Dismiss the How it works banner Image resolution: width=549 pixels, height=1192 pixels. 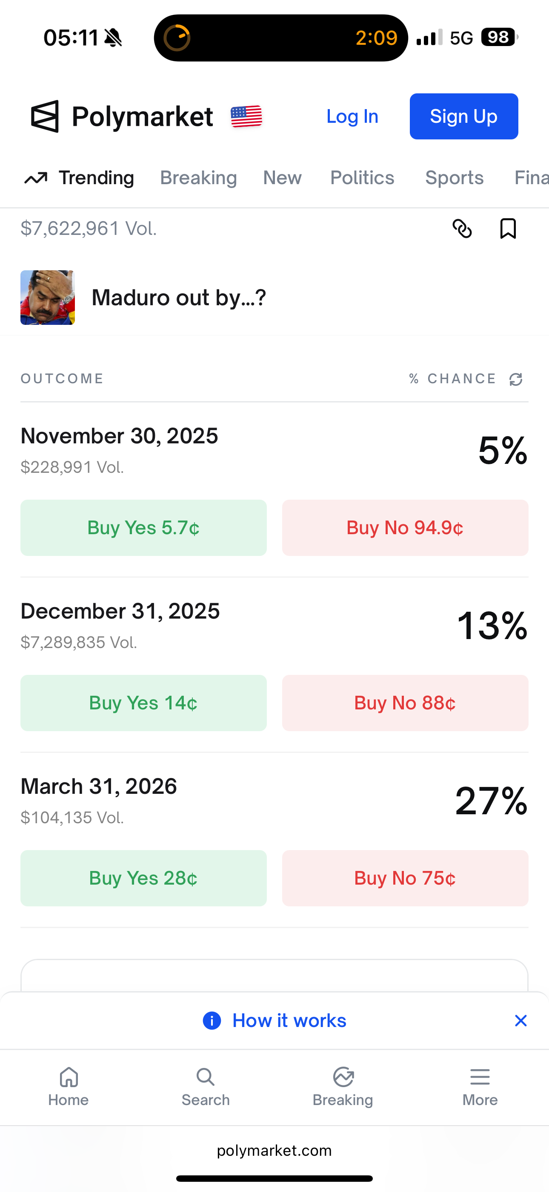[521, 1020]
